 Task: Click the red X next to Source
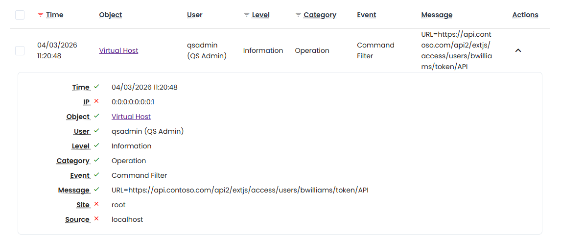96,219
